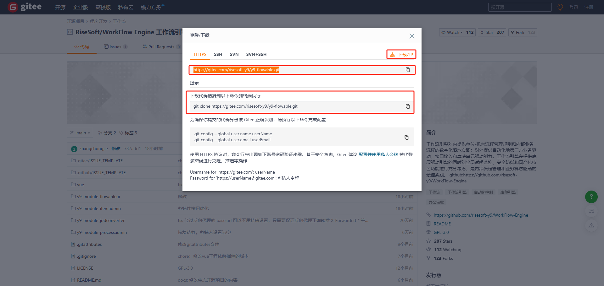Viewport: 604px width, 286px height.
Task: Open the 代码 tab
Action: coord(81,47)
